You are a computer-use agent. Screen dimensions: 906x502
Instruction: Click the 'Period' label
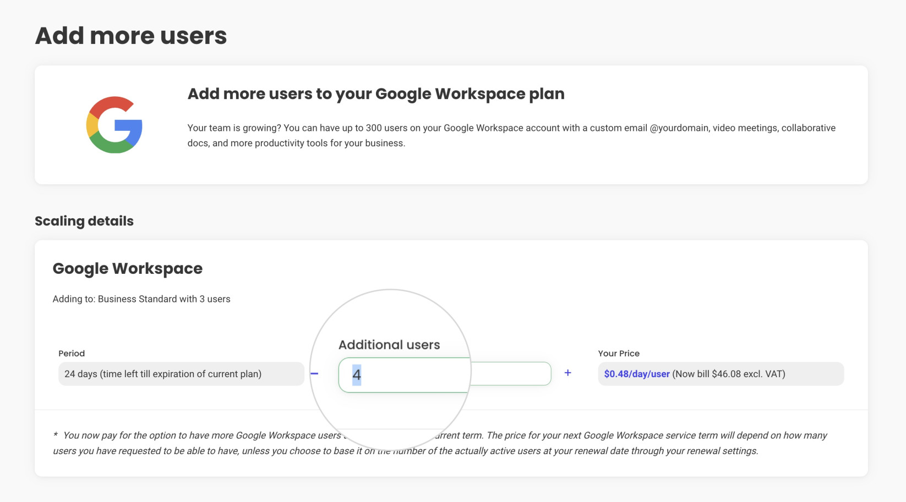coord(72,354)
